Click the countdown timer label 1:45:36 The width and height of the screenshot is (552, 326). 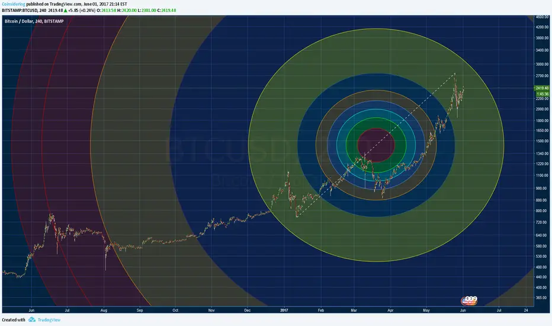point(543,94)
